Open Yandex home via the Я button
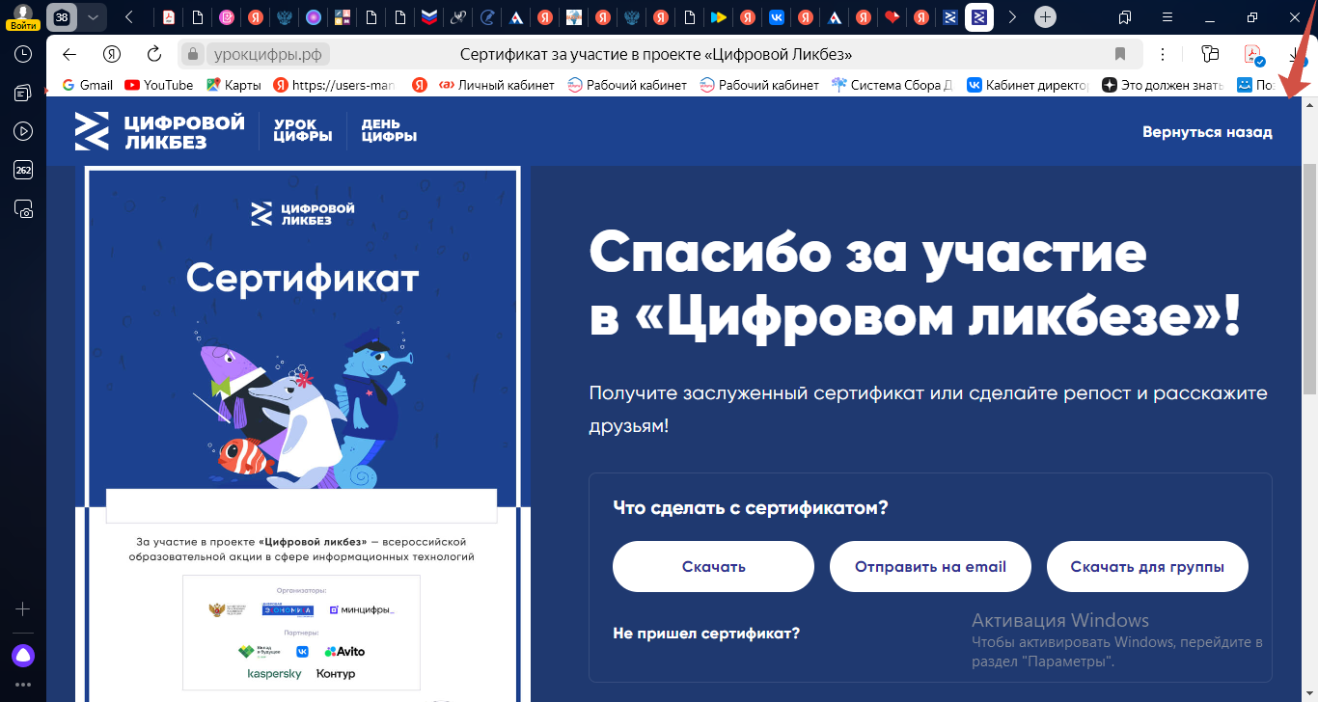 [x=112, y=54]
